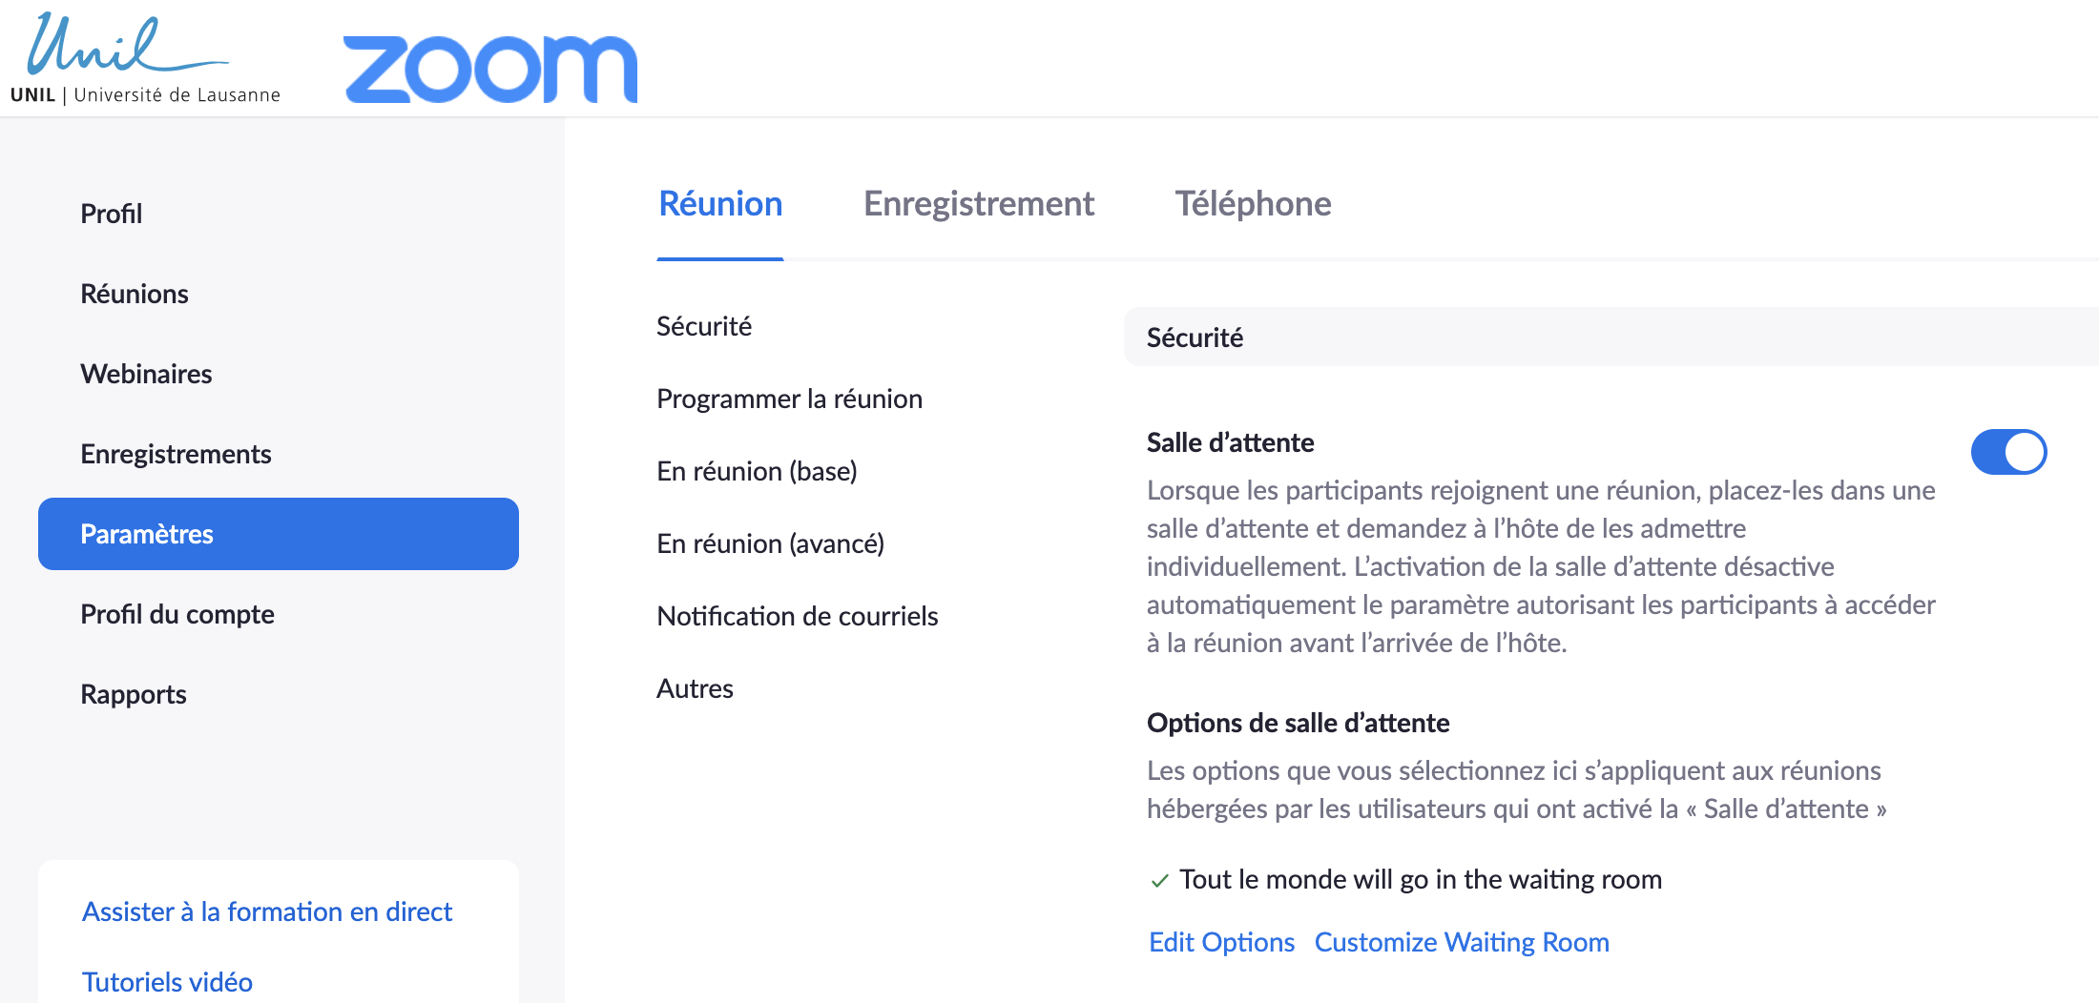The image size is (2099, 1003).
Task: Go to Notification de courriels section
Action: tap(797, 616)
